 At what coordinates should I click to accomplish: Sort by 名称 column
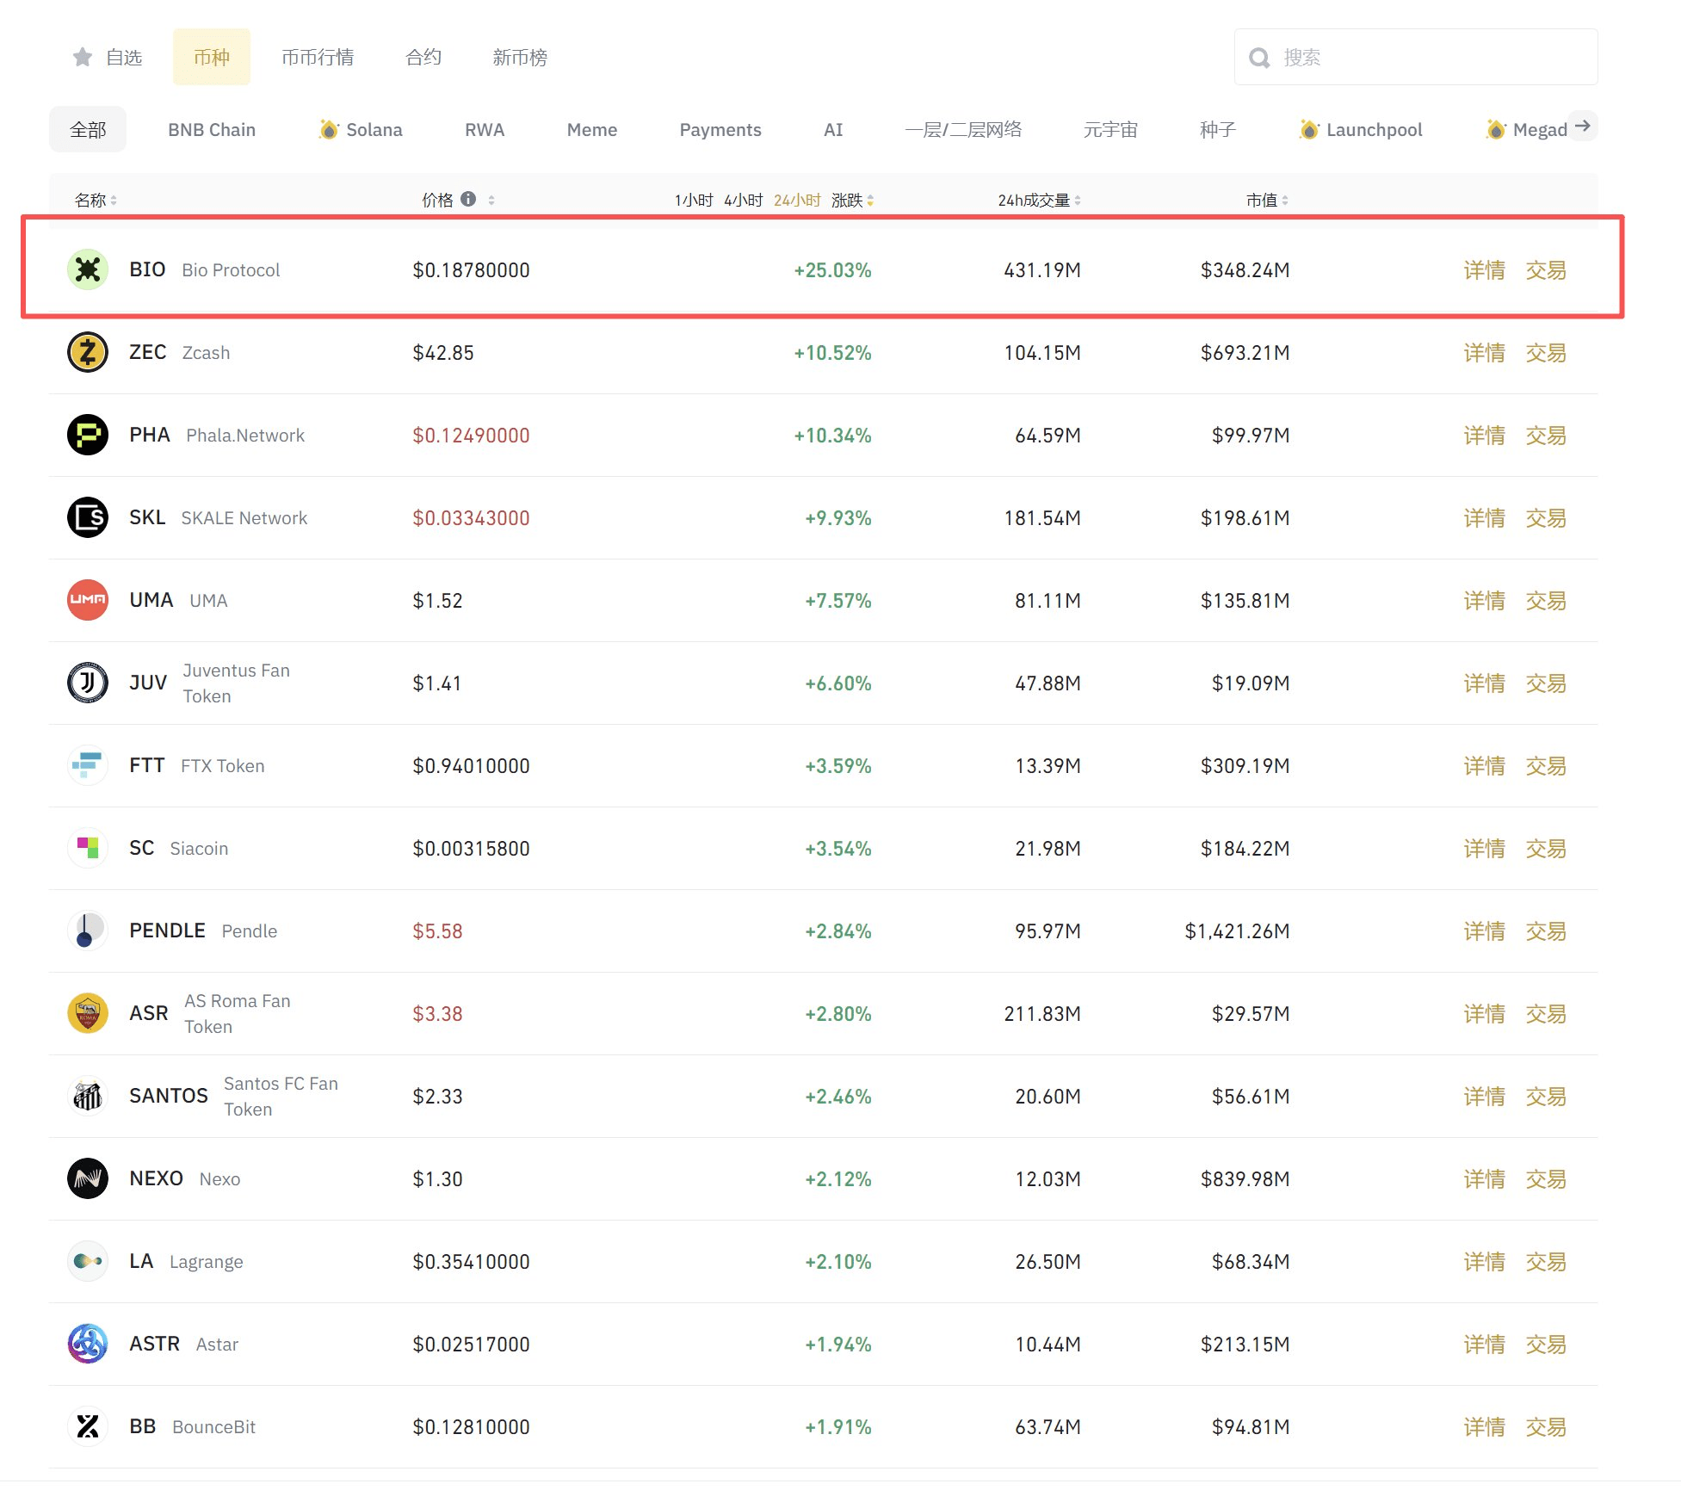point(96,200)
